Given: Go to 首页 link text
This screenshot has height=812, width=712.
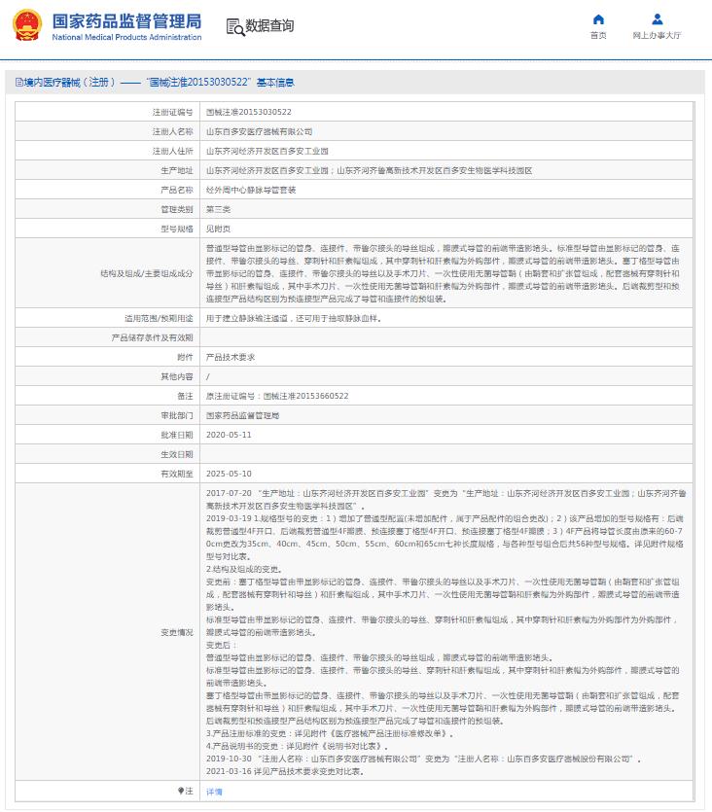Looking at the screenshot, I should pos(598,35).
